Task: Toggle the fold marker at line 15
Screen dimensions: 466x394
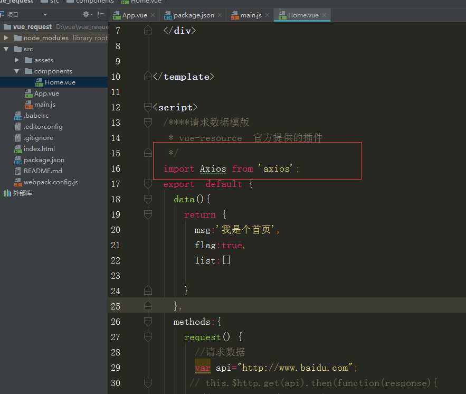Action: pyautogui.click(x=148, y=153)
